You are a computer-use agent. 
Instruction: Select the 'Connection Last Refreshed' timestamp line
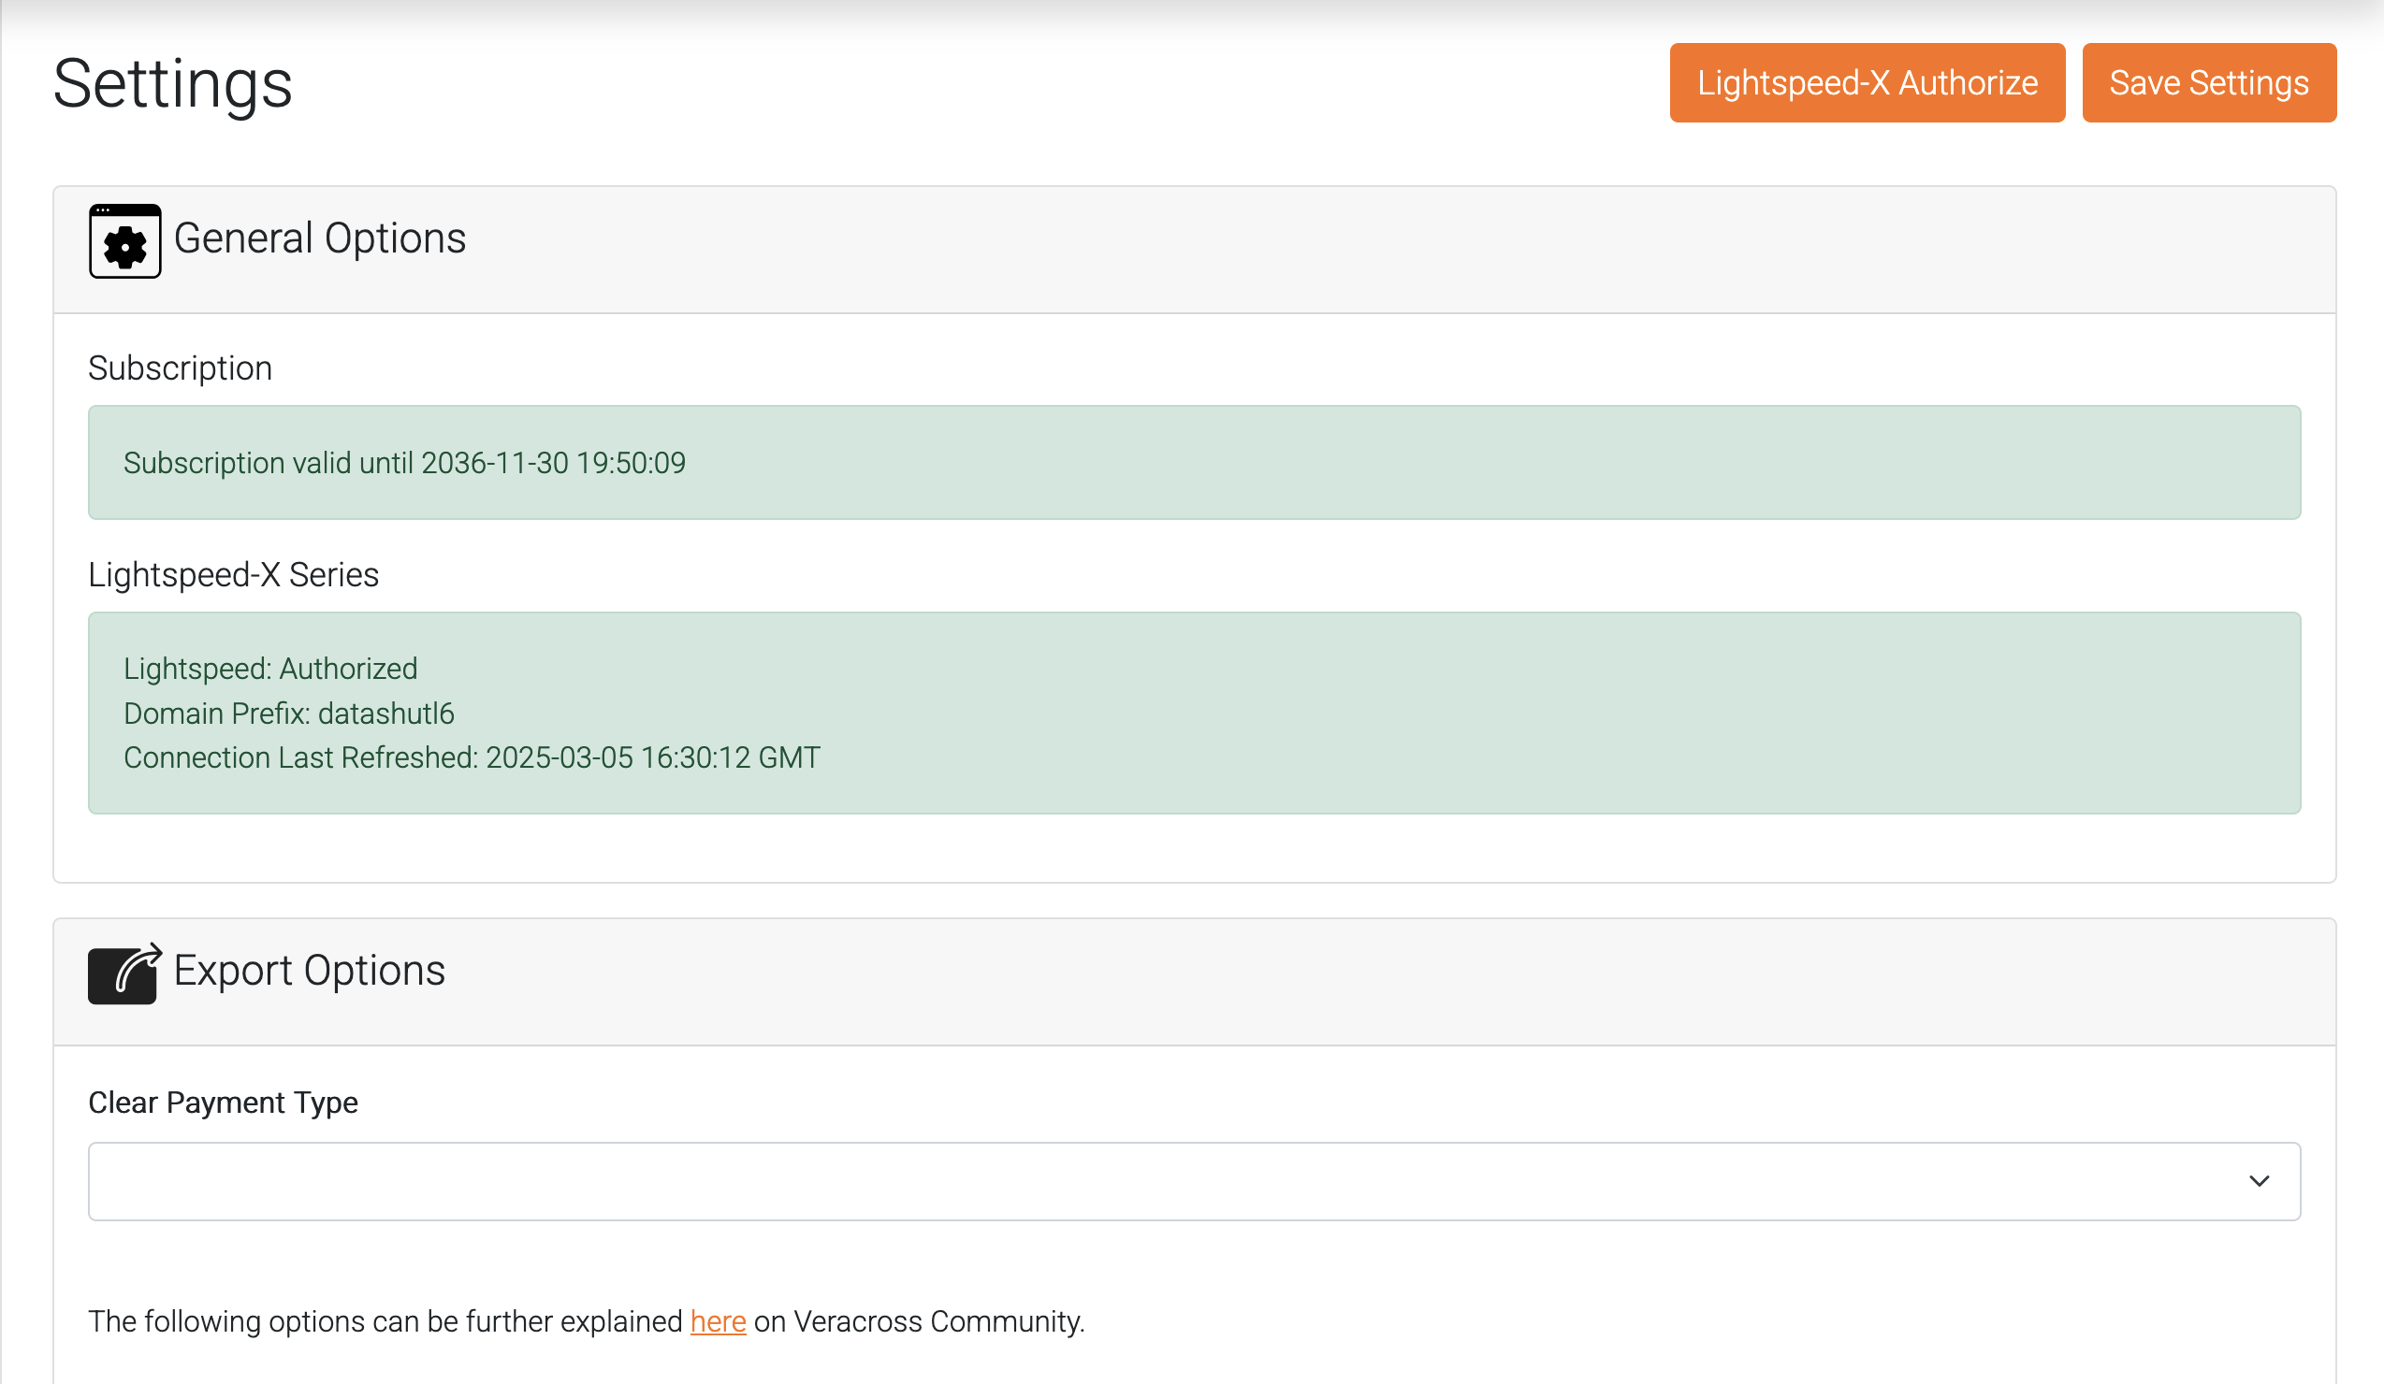(x=472, y=757)
